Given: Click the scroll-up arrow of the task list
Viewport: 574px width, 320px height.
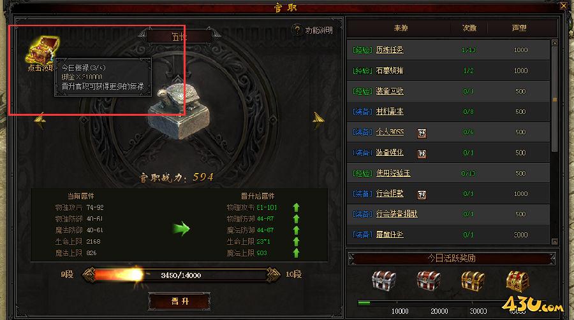Looking at the screenshot, I should pyautogui.click(x=555, y=43).
